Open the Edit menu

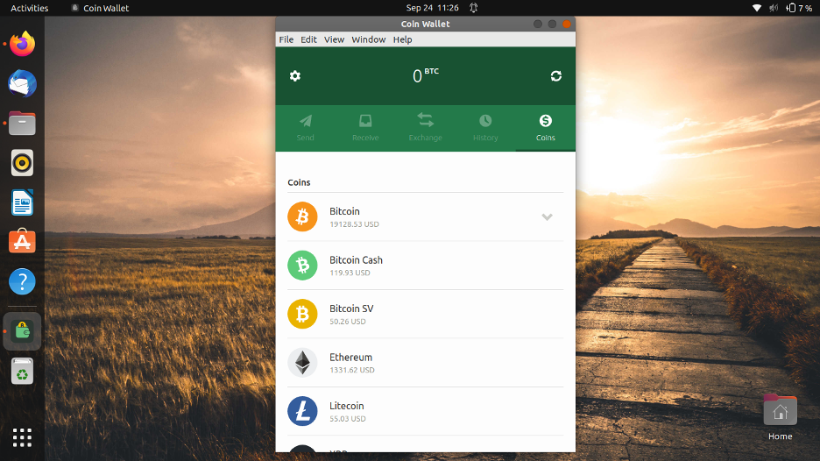point(308,39)
